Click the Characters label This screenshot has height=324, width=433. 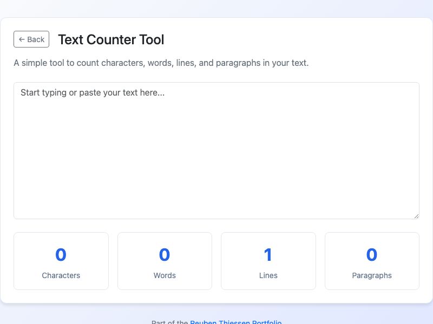pos(61,275)
